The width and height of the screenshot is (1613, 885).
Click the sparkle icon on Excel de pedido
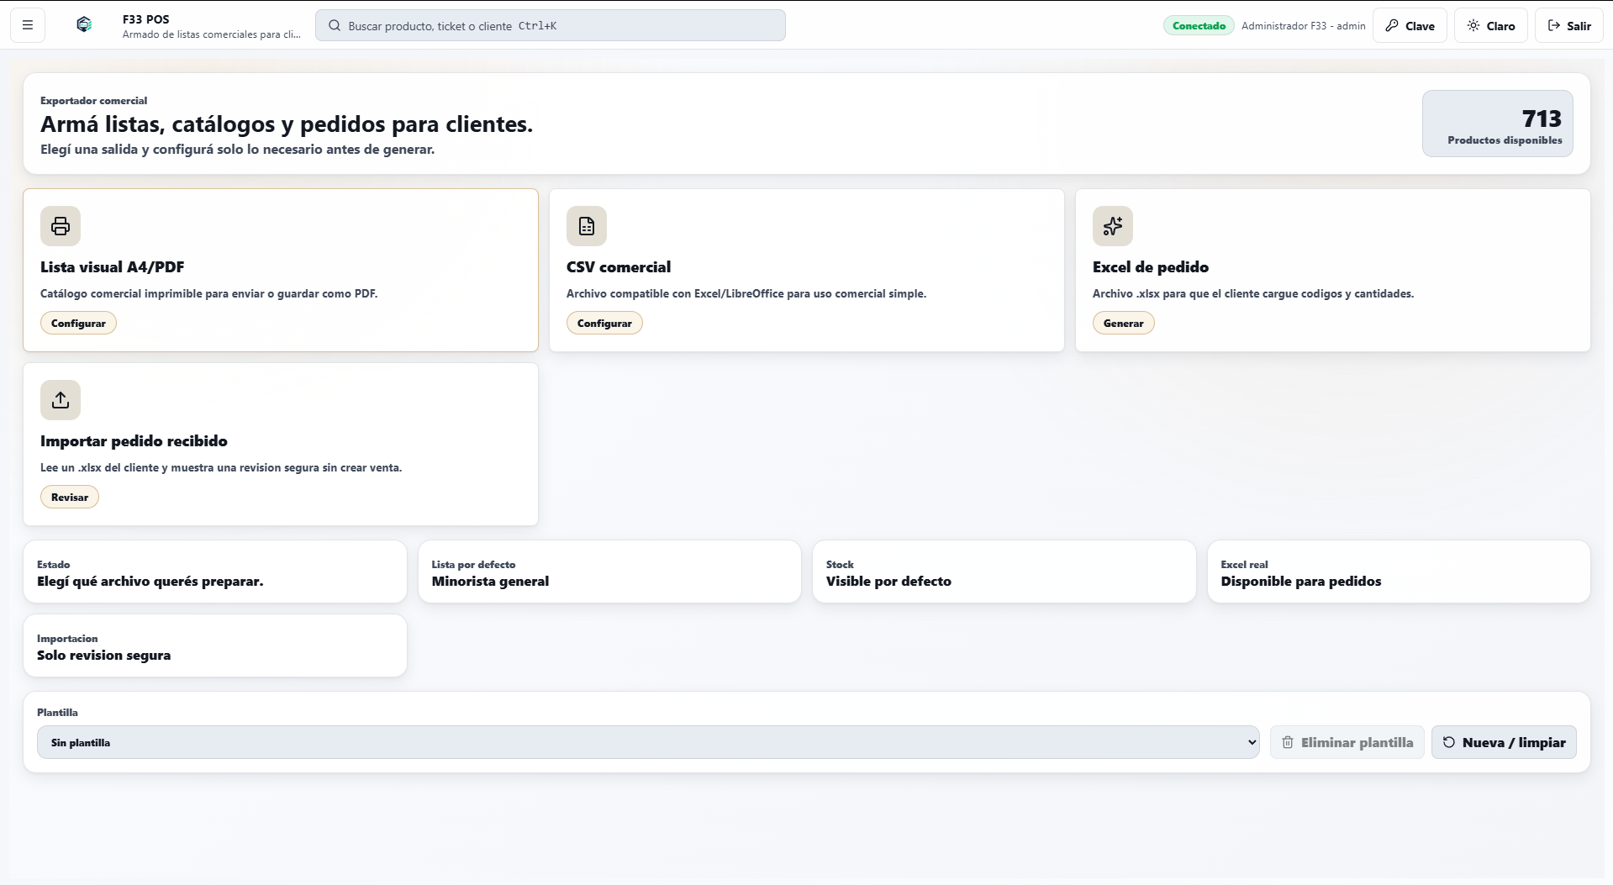coord(1113,226)
